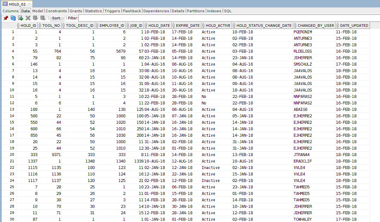Viewport: 380px width, 222px height.
Task: Toggle sorting on the HOLD_ACTIVE column
Action: coord(202,25)
